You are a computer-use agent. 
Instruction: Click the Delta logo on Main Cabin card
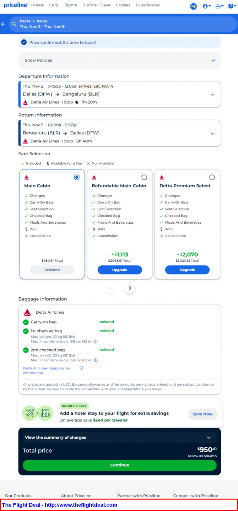click(26, 177)
